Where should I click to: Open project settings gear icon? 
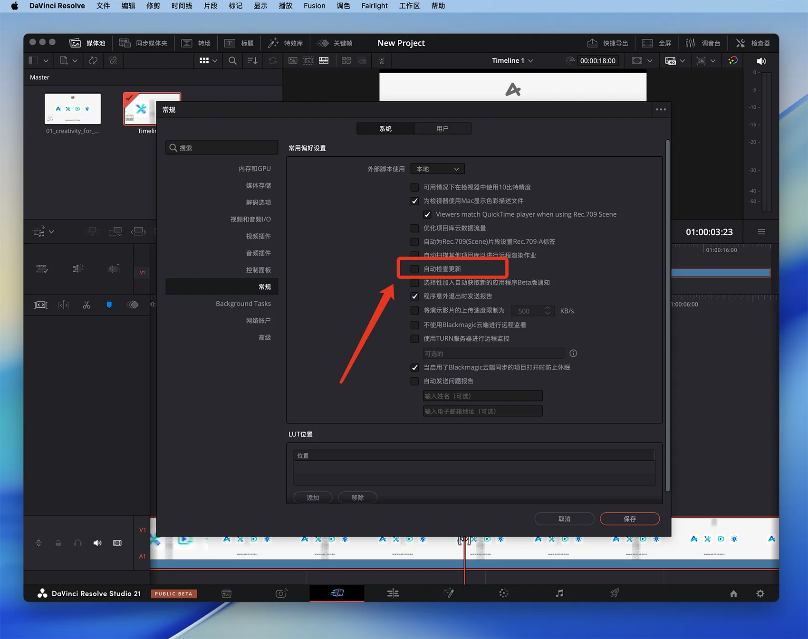pyautogui.click(x=760, y=593)
